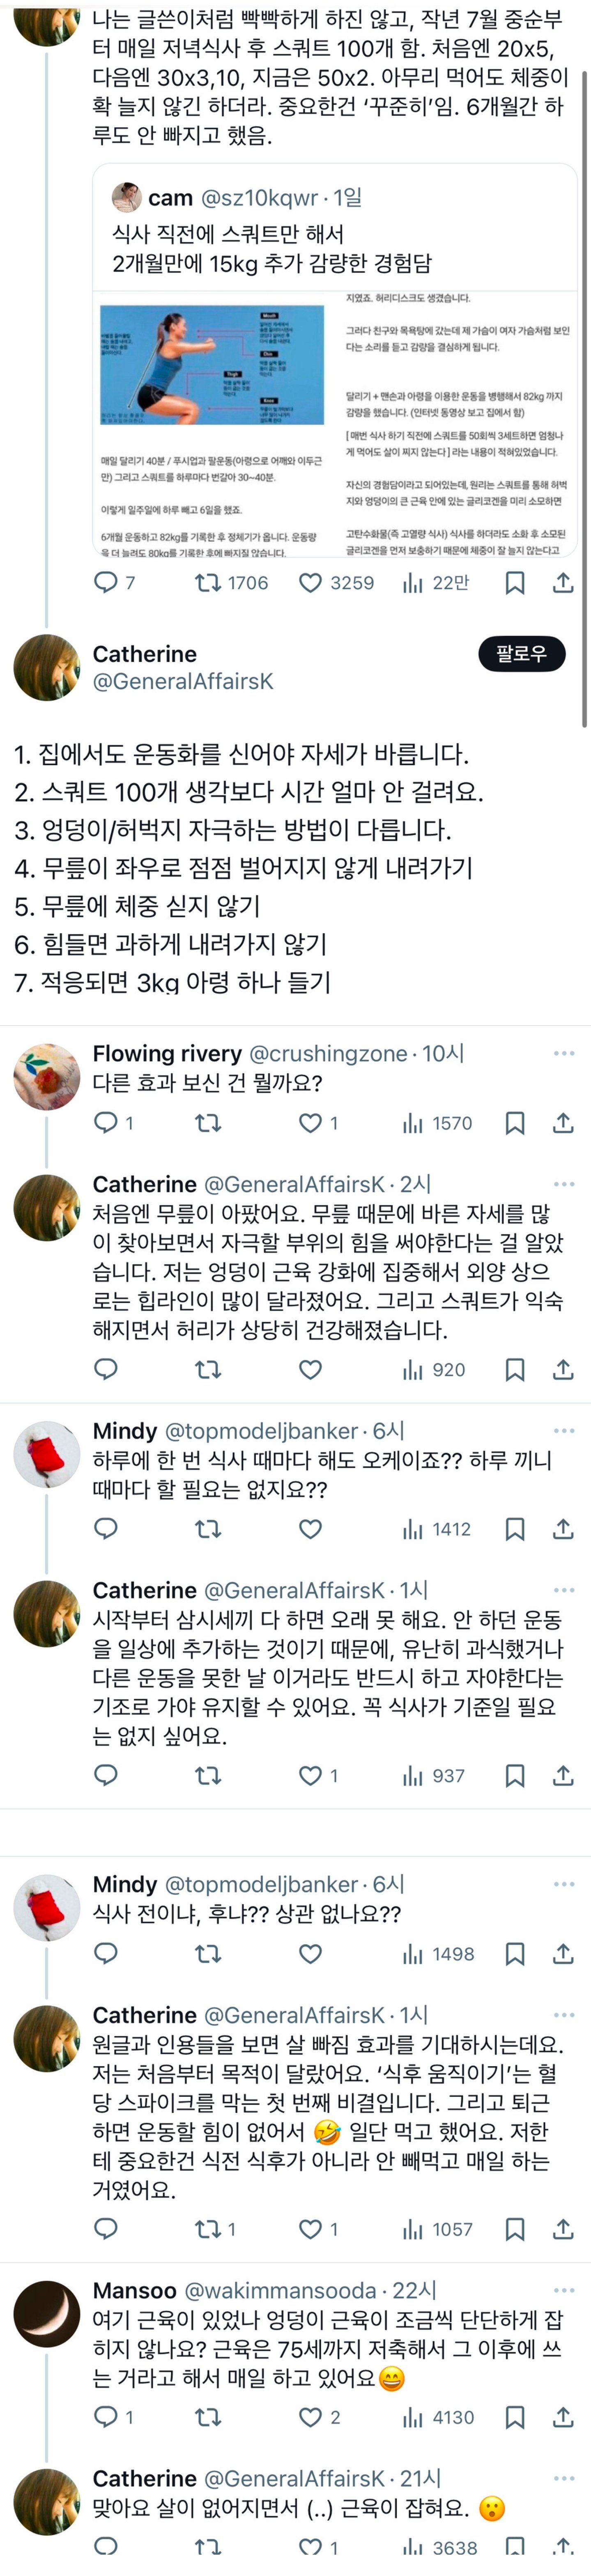This screenshot has height=2576, width=591.
Task: Reply to Mansoo's muscle comment
Action: pyautogui.click(x=106, y=2417)
